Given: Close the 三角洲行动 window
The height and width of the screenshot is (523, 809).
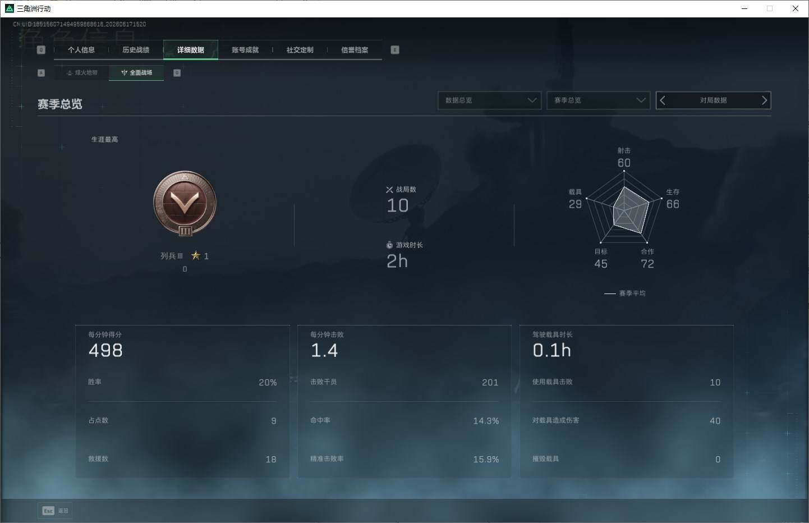Looking at the screenshot, I should pos(795,8).
